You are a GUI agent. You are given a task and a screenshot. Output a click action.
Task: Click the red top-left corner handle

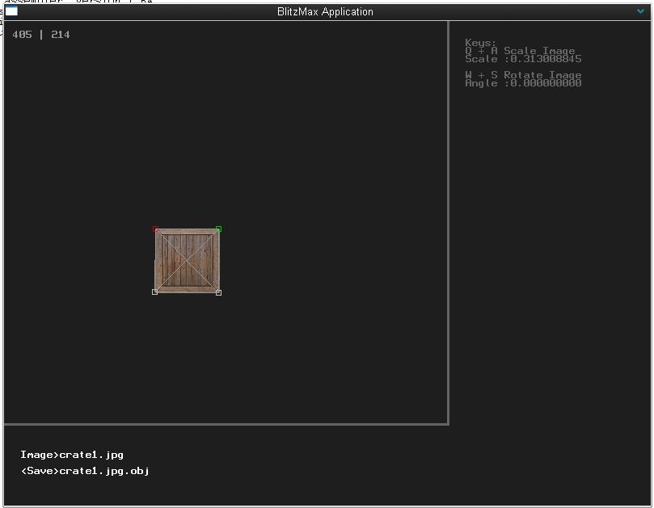(155, 229)
